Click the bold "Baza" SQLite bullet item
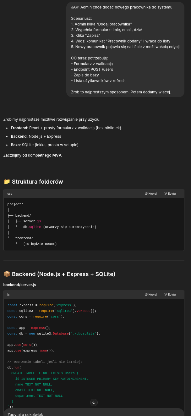 [15, 145]
